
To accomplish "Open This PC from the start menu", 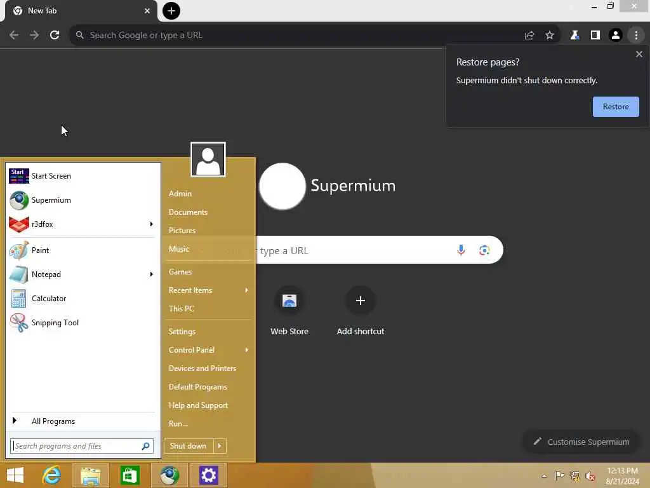I will pyautogui.click(x=182, y=309).
